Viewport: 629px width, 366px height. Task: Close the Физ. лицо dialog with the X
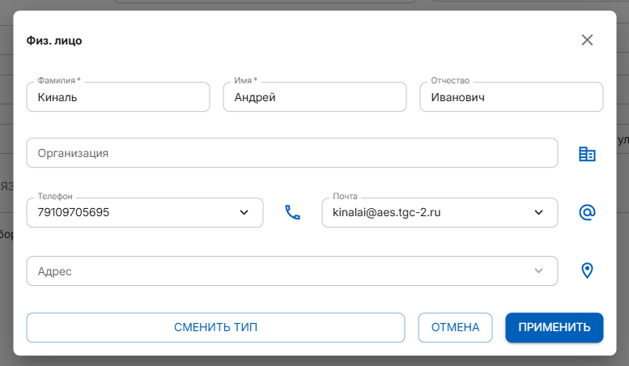587,40
